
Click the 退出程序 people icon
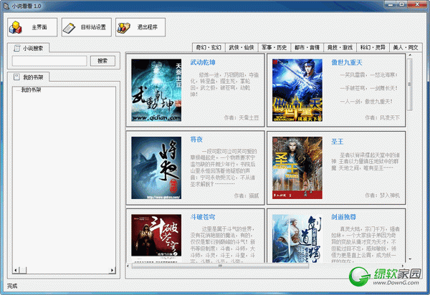coord(123,28)
